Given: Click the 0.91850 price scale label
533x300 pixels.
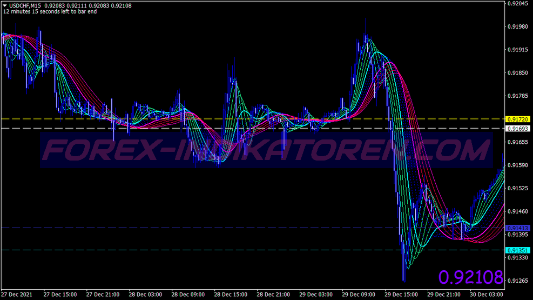Looking at the screenshot, I should tap(518, 73).
